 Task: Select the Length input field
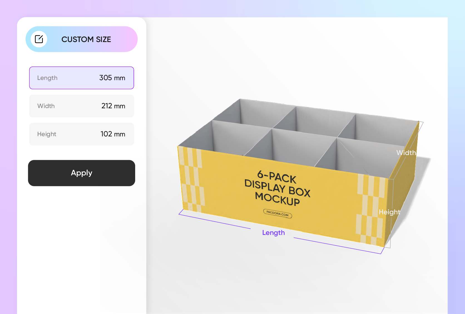tap(81, 78)
